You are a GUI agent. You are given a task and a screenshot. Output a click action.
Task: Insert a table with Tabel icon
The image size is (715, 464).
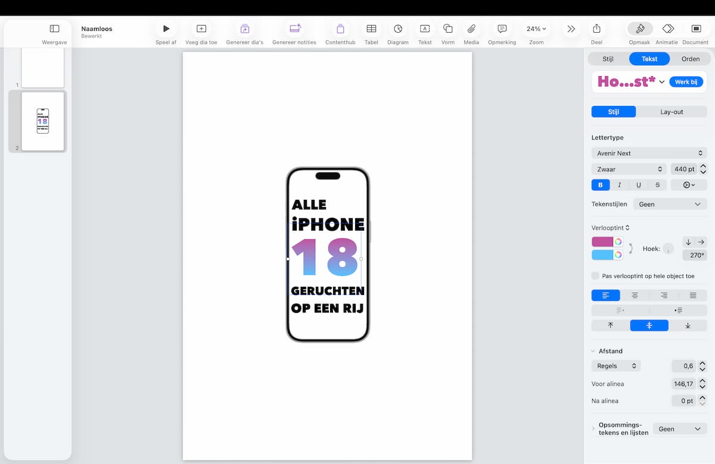pos(371,29)
